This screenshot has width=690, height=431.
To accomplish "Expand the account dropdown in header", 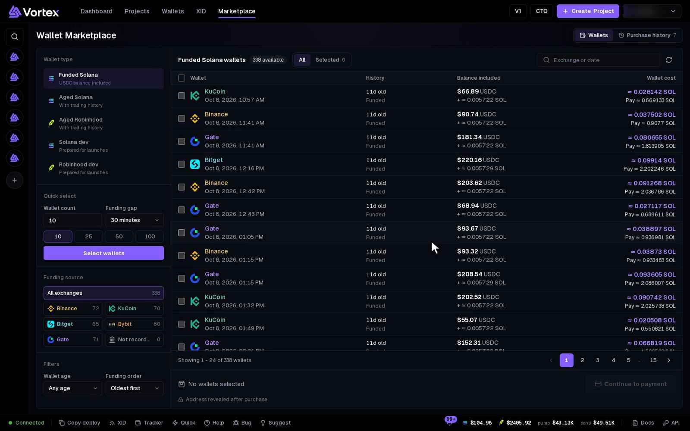I will click(652, 11).
